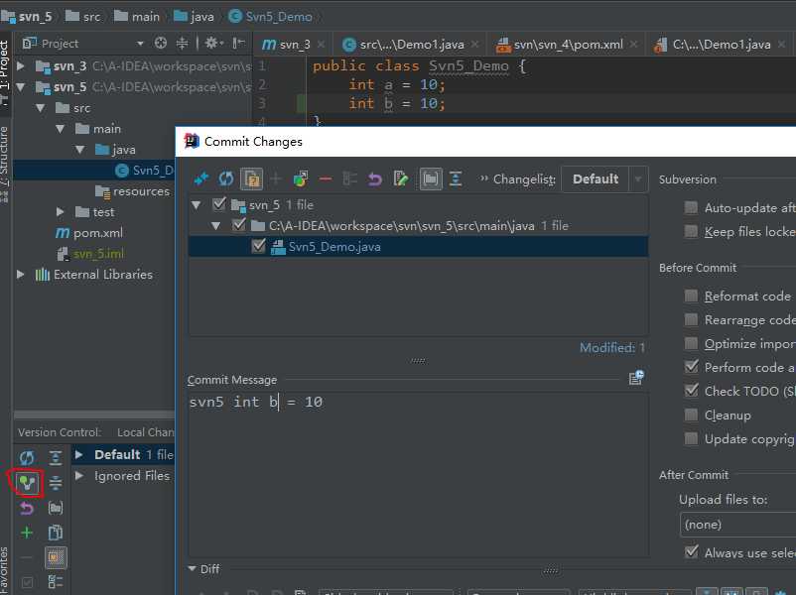Click Commit Changes icon in Version Control panel
The height and width of the screenshot is (595, 796).
point(27,482)
